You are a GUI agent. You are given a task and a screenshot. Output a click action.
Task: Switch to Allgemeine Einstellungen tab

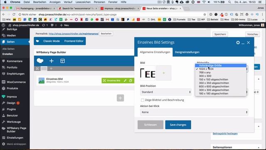pyautogui.click(x=155, y=52)
